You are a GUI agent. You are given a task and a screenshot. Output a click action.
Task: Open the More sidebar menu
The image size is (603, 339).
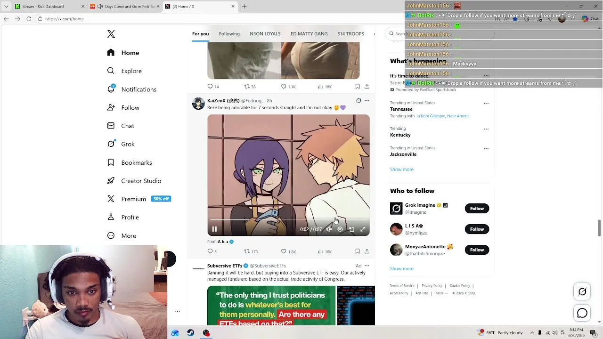click(122, 236)
